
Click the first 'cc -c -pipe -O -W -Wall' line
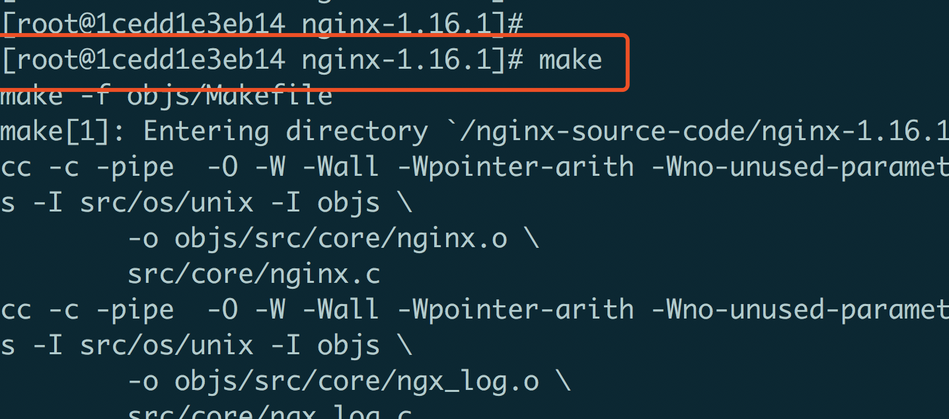tap(474, 167)
